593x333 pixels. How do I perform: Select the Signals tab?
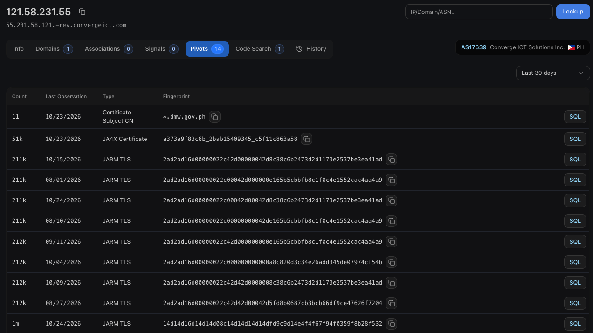point(161,49)
